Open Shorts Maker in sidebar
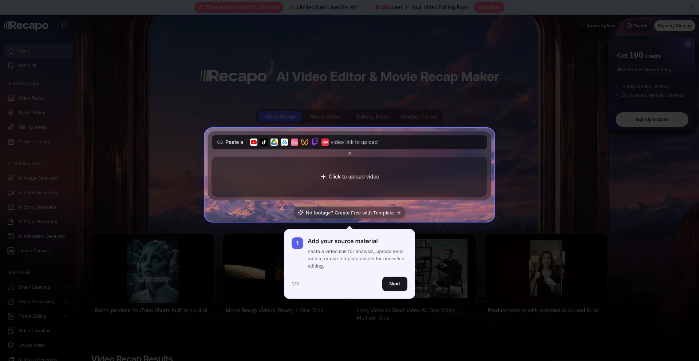Screen dimensions: 699x361 point(38,113)
